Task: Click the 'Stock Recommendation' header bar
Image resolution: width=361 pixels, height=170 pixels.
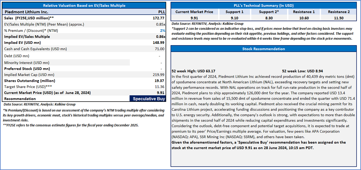Action: (263, 49)
